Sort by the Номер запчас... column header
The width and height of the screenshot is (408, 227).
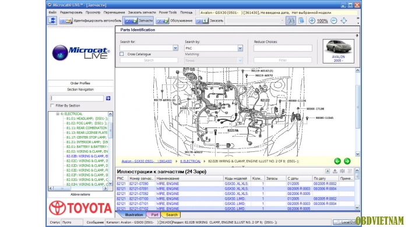[141, 179]
